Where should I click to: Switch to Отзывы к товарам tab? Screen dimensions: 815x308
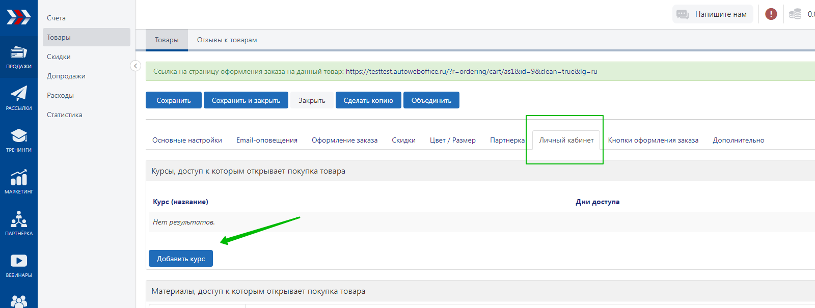pos(227,40)
